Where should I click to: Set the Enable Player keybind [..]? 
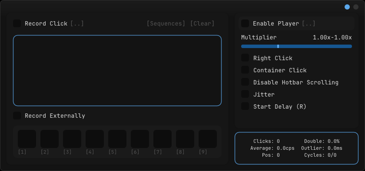coord(309,23)
